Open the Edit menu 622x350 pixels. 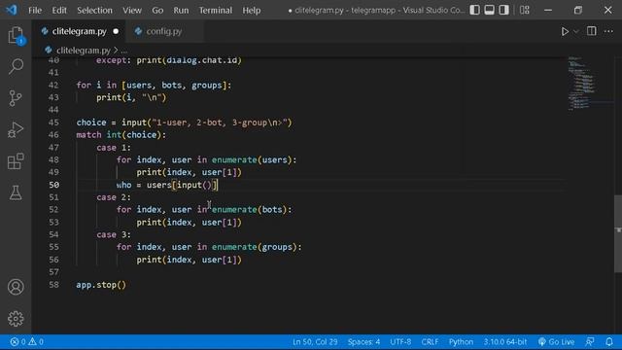59,11
